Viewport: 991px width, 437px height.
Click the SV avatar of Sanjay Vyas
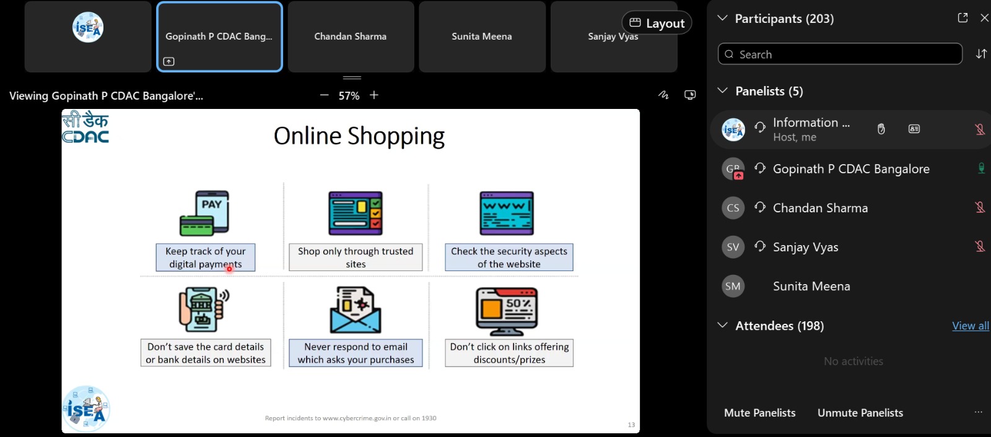pos(733,247)
